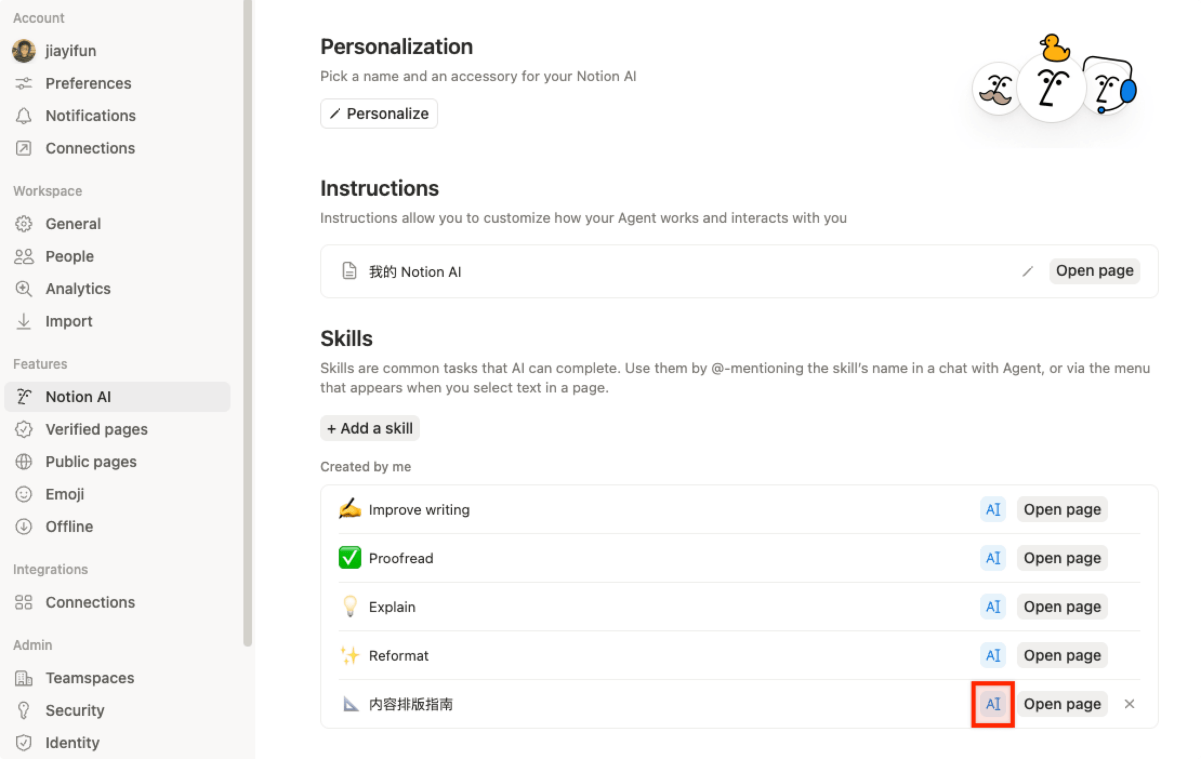Click the AI toggle icon for 内容排版指南 skill

(993, 704)
